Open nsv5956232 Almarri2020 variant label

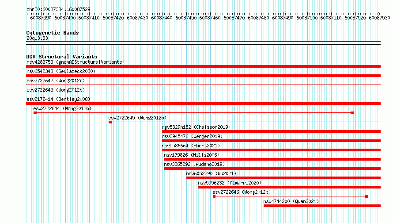[x=230, y=183]
